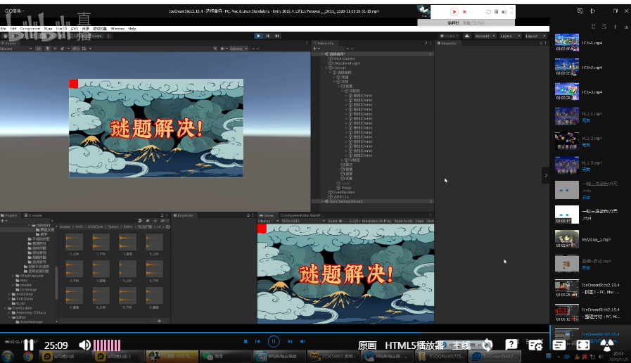The image size is (631, 363).
Task: Open the Live2D menu
Action: (61, 29)
